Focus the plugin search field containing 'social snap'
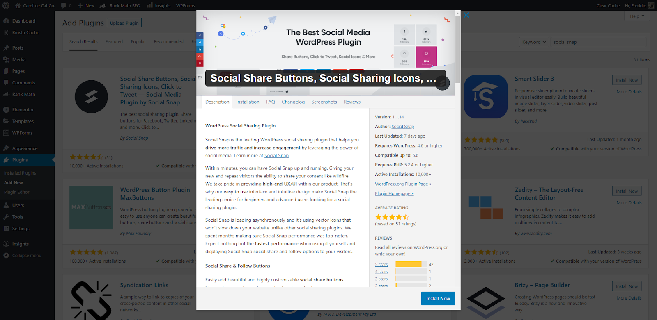 pyautogui.click(x=598, y=42)
